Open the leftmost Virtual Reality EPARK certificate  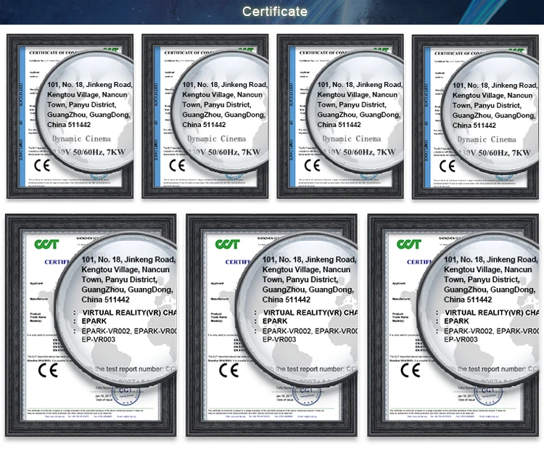point(91,325)
